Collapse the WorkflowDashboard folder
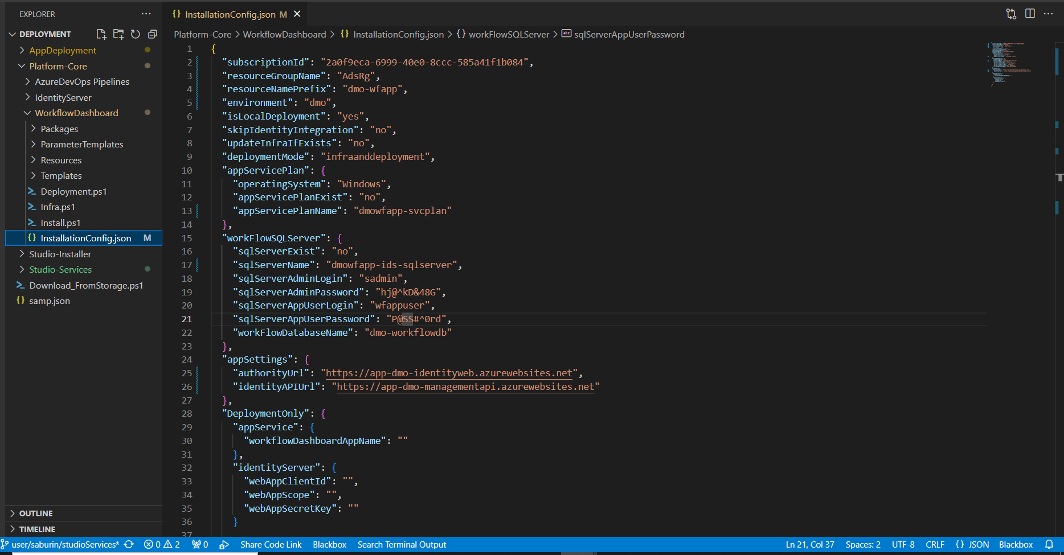The image size is (1064, 555). click(76, 113)
